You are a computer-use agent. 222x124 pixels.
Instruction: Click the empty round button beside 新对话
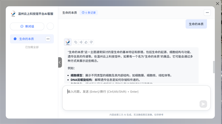(x=50, y=26)
